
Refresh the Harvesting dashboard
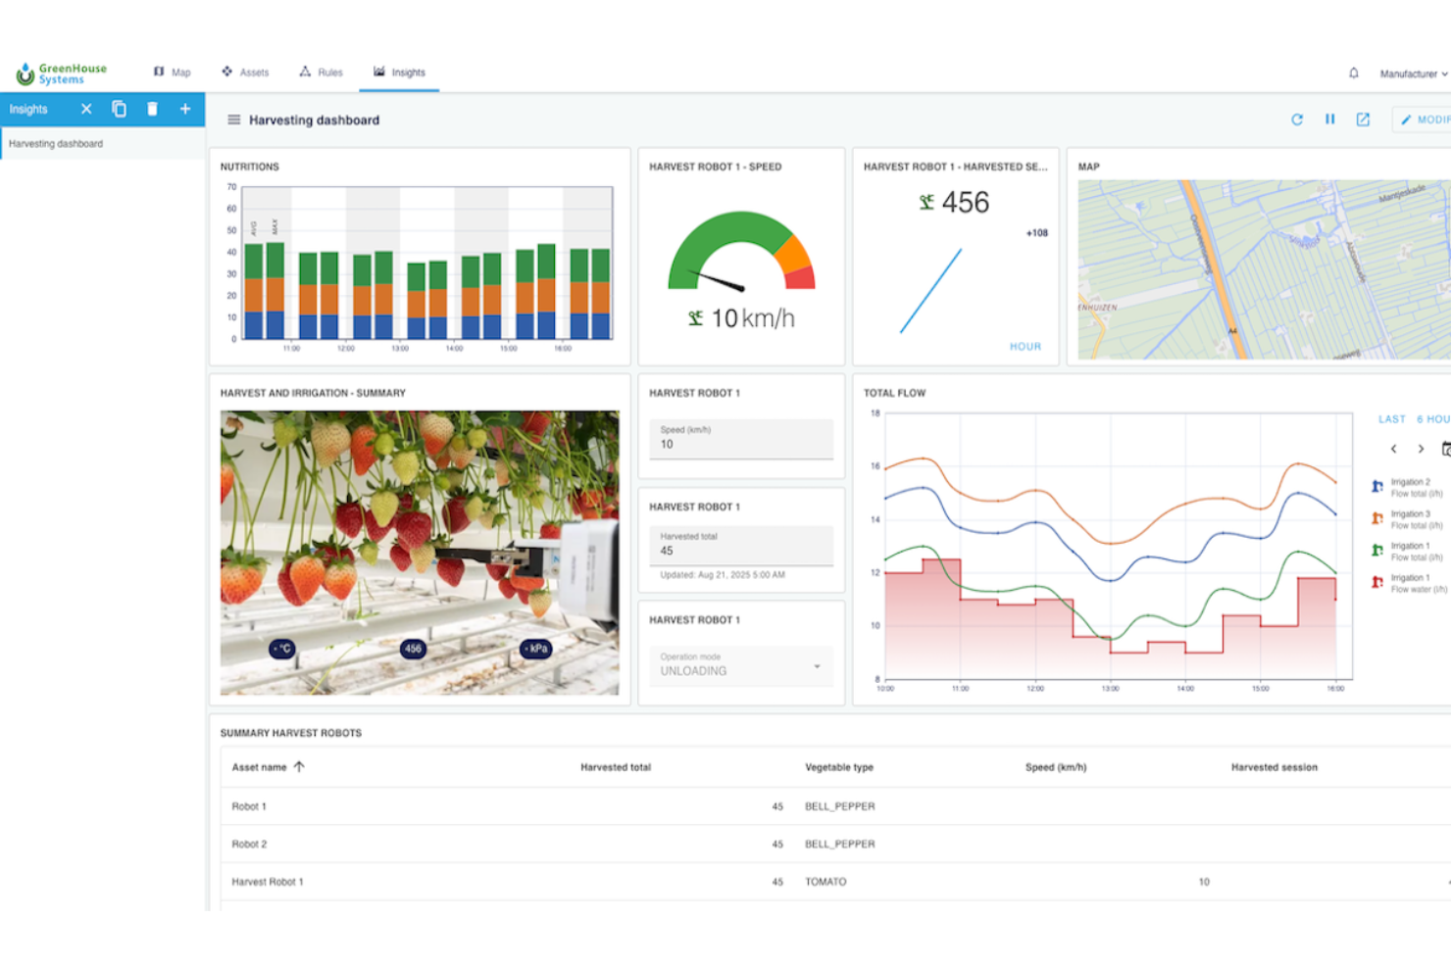click(x=1296, y=119)
